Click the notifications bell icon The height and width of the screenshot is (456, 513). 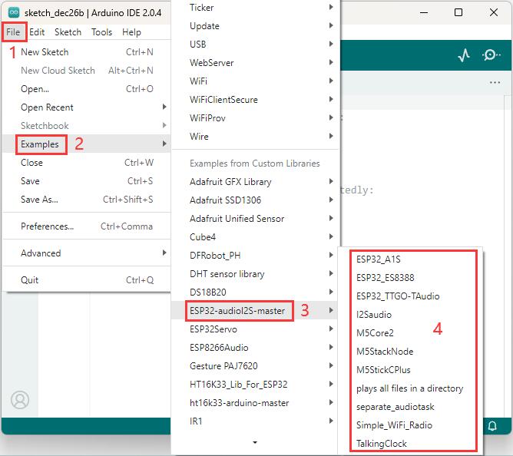point(492,426)
